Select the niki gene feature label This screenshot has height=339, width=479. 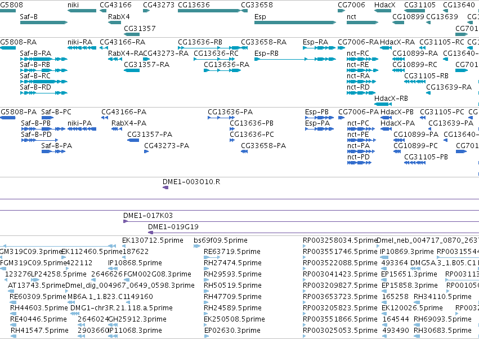coord(73,5)
